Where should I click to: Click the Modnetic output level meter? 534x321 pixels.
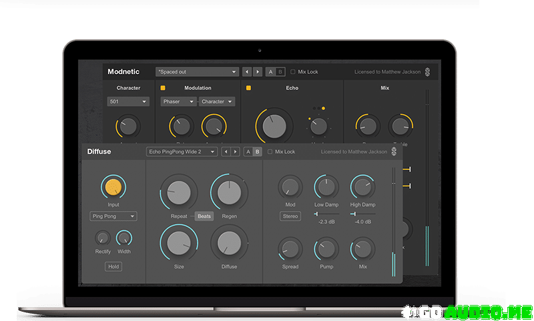[x=427, y=178]
